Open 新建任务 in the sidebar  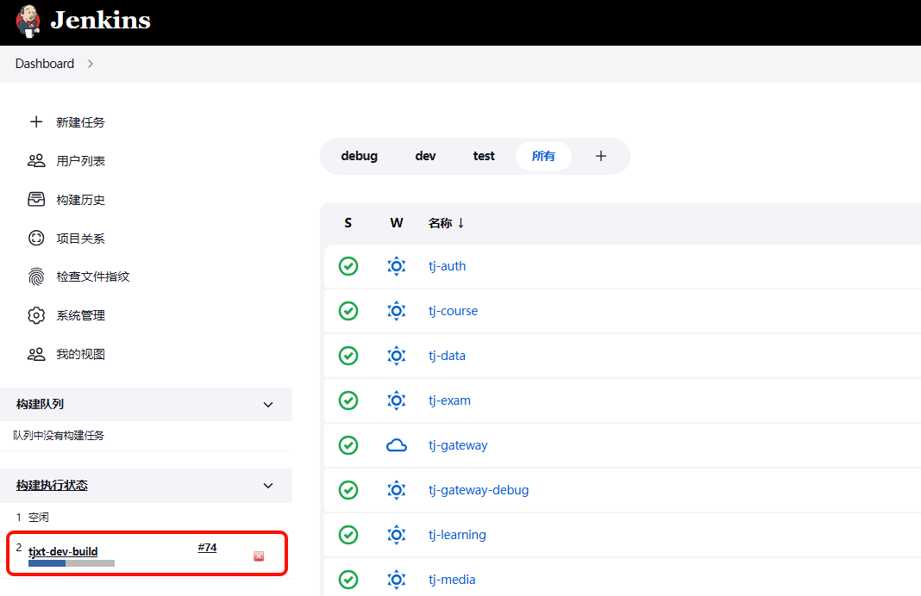tap(80, 122)
